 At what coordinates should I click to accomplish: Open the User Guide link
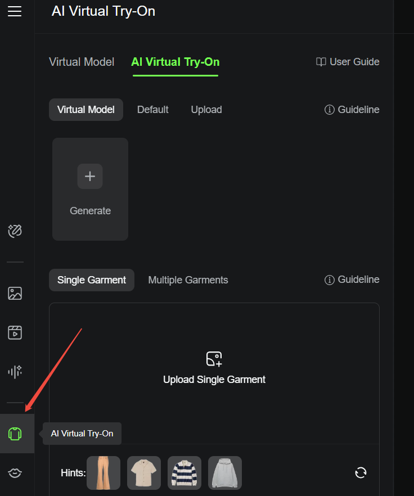[x=348, y=62]
